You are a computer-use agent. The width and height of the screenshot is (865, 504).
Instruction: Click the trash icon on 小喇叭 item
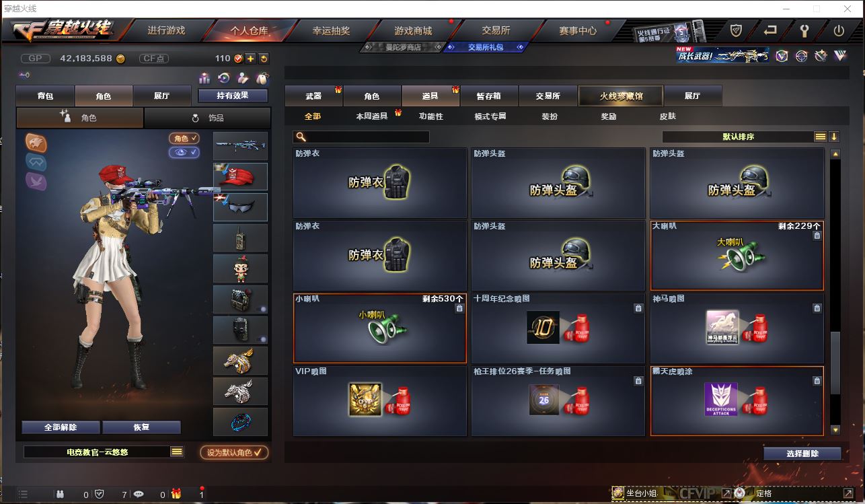(459, 308)
